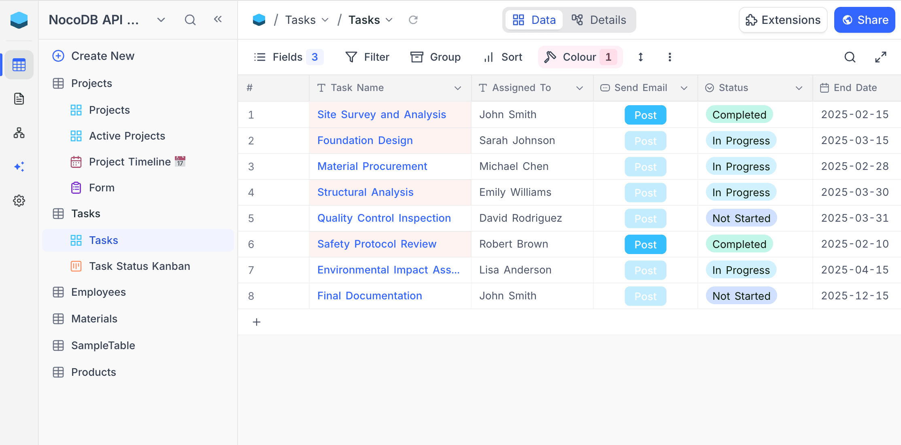Click the blue Share button
This screenshot has width=901, height=445.
tap(865, 20)
